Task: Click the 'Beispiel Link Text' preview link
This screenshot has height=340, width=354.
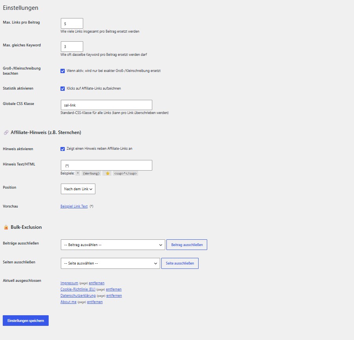Action: point(74,206)
